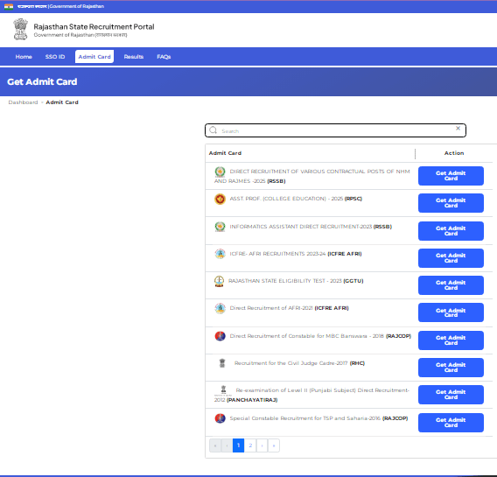Image resolution: width=497 pixels, height=477 pixels.
Task: Select the Admit Card tab
Action: (94, 57)
